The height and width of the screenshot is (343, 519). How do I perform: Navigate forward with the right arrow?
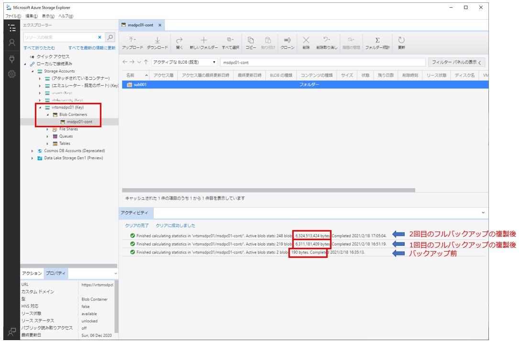point(132,62)
